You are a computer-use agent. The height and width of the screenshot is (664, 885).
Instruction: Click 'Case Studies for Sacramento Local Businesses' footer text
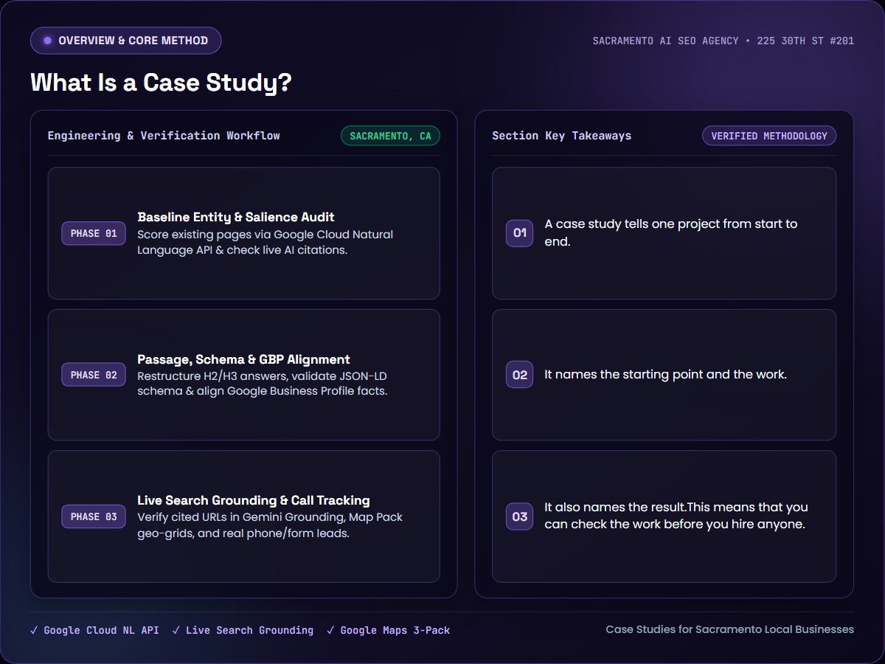pos(730,629)
